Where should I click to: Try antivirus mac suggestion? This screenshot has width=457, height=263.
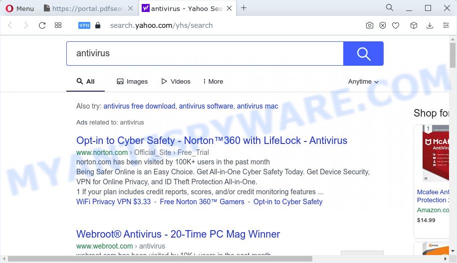pos(257,106)
